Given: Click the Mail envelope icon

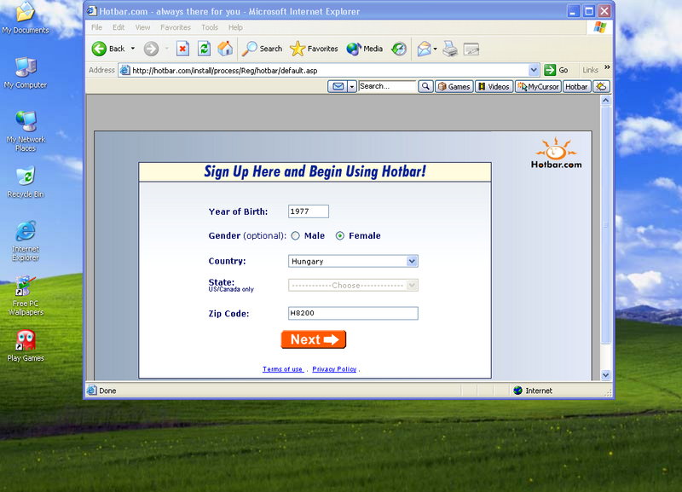Looking at the screenshot, I should tap(425, 49).
